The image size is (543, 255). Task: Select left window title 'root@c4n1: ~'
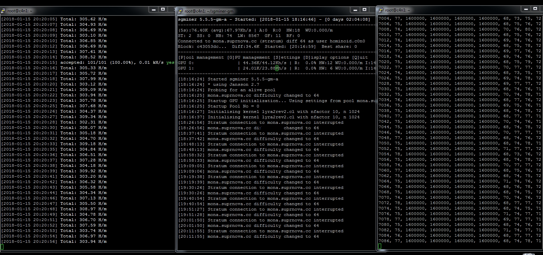pos(20,11)
